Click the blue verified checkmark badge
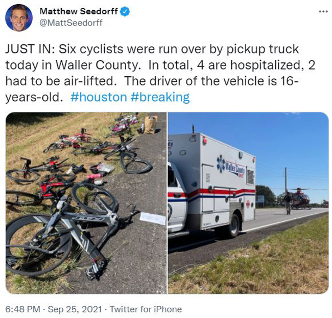The image size is (332, 318). click(125, 11)
